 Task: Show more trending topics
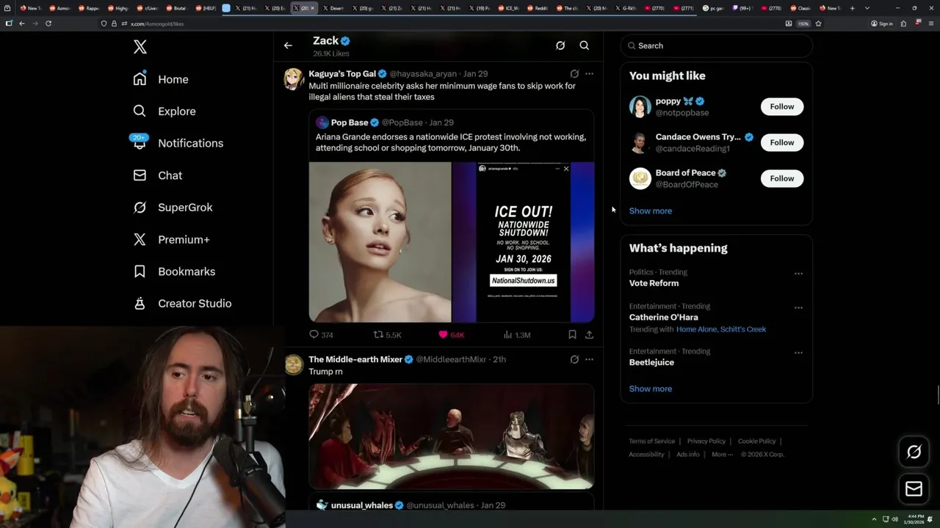point(651,389)
